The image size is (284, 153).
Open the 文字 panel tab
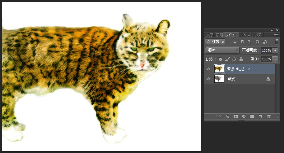click(x=210, y=35)
